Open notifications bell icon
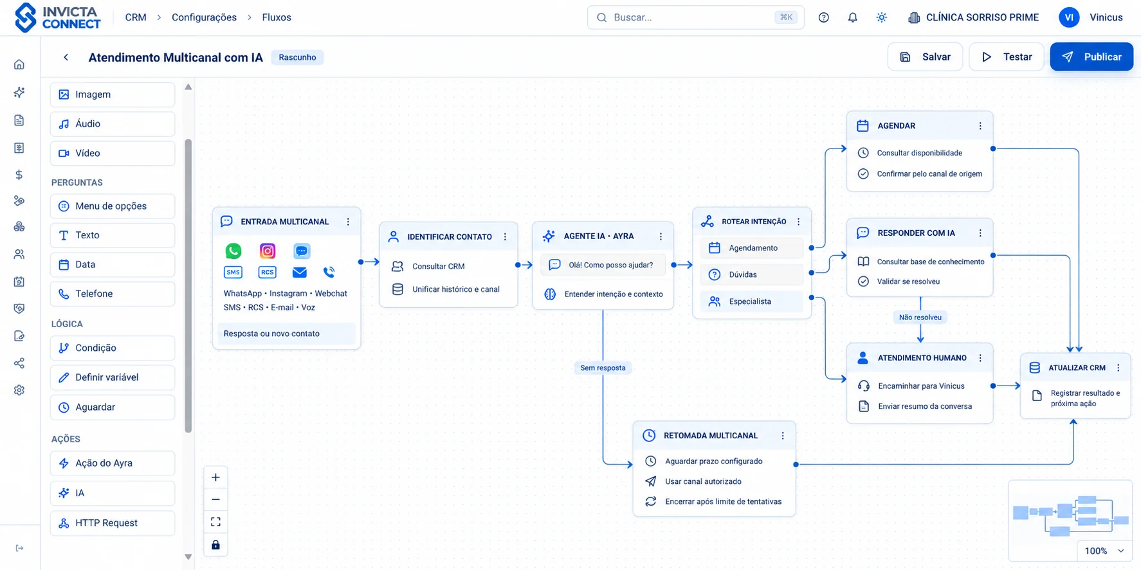Image resolution: width=1141 pixels, height=570 pixels. tap(852, 17)
